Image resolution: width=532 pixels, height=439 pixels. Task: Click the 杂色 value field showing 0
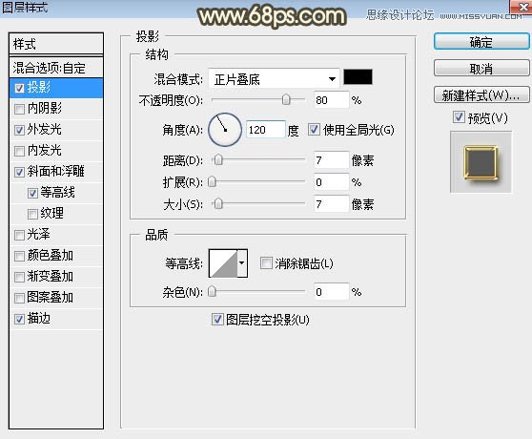pos(331,292)
